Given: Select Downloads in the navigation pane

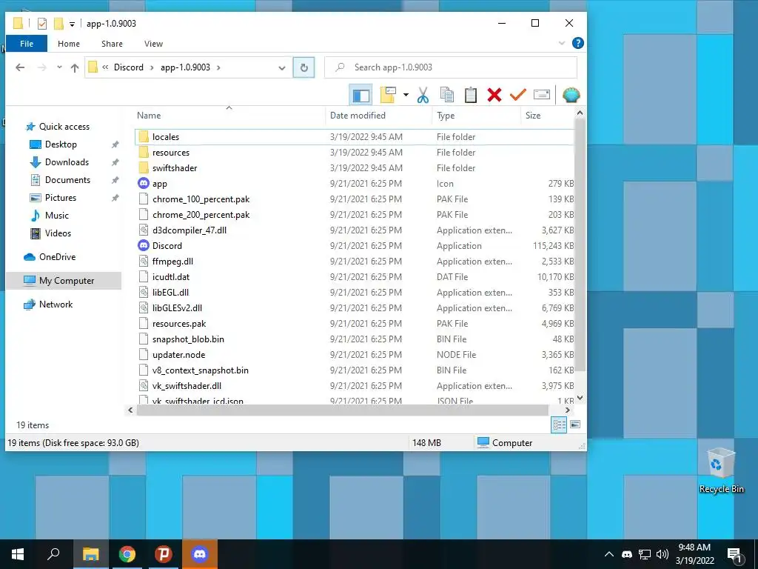Looking at the screenshot, I should click(x=67, y=162).
